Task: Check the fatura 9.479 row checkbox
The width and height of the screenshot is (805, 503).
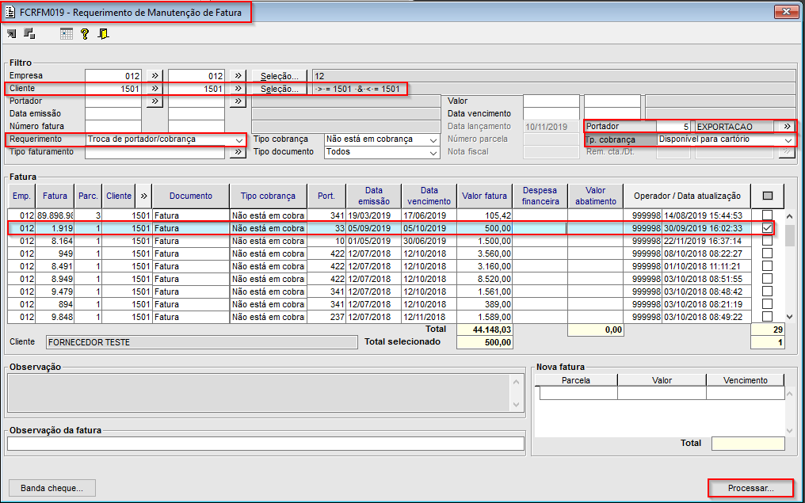Action: [767, 291]
